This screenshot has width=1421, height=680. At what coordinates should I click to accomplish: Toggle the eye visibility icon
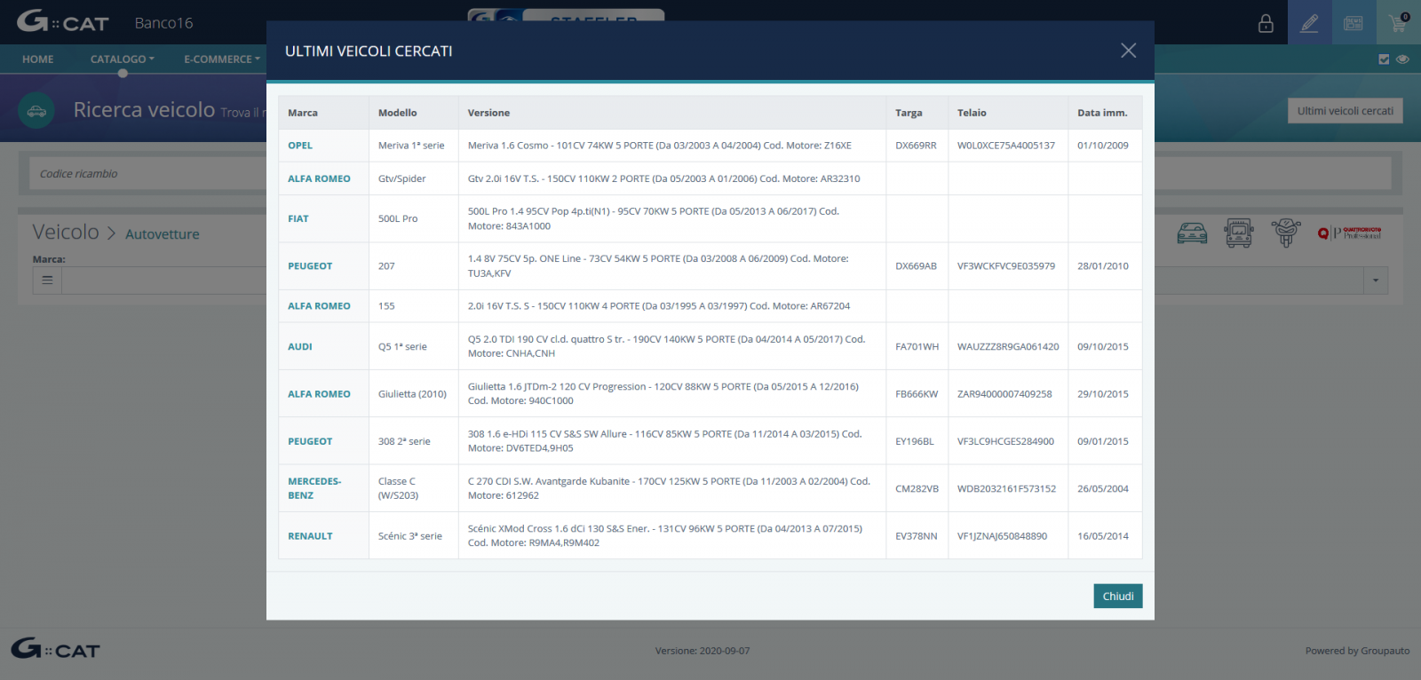click(x=1402, y=59)
